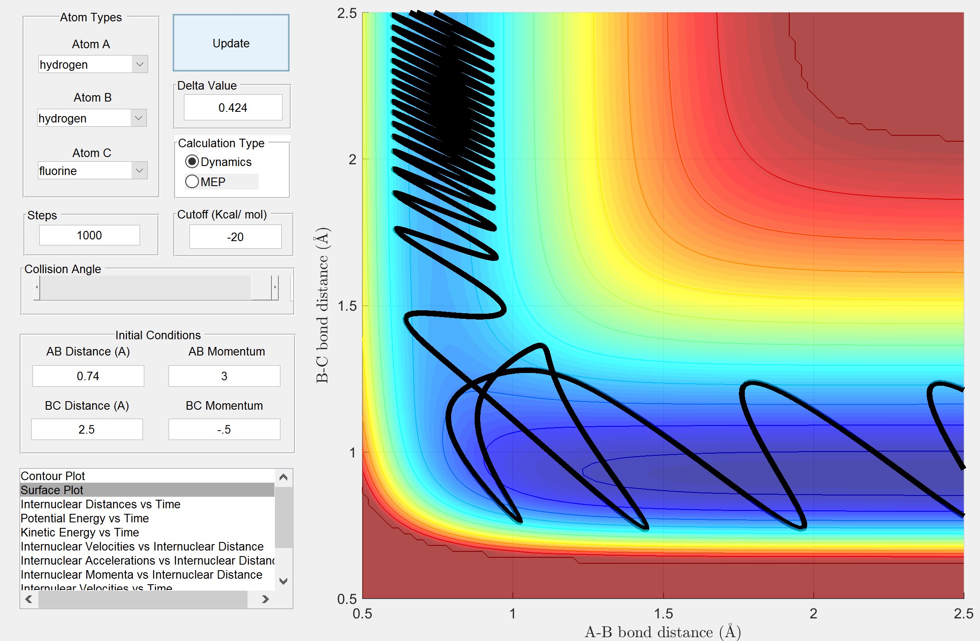The height and width of the screenshot is (641, 980).
Task: Expand the Atom B hydrogen dropdown
Action: click(138, 118)
